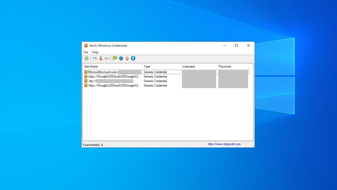
Task: Maximize the SterJo Windows Credentials window
Action: pyautogui.click(x=236, y=45)
